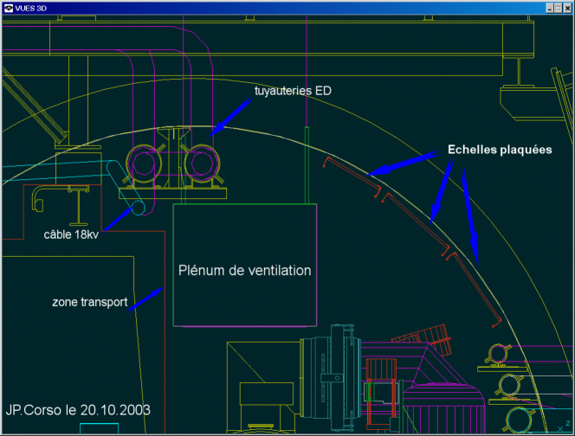Click the 'tuyauteries ED' label

pos(293,91)
